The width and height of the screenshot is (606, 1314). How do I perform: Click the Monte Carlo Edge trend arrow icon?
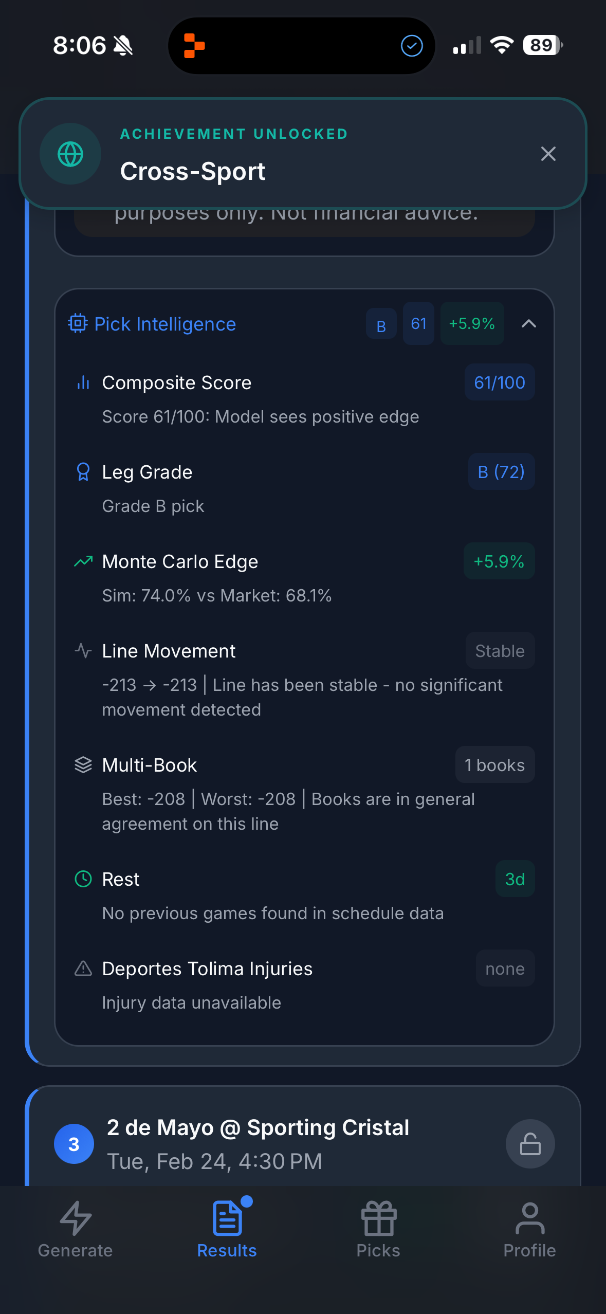(83, 561)
